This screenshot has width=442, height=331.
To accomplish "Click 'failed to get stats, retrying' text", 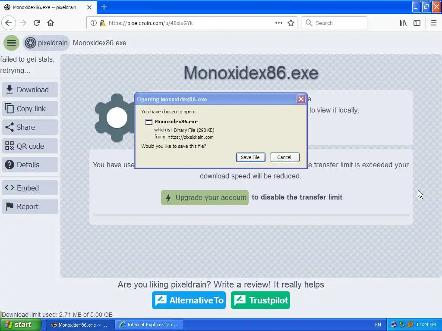I will click(27, 65).
